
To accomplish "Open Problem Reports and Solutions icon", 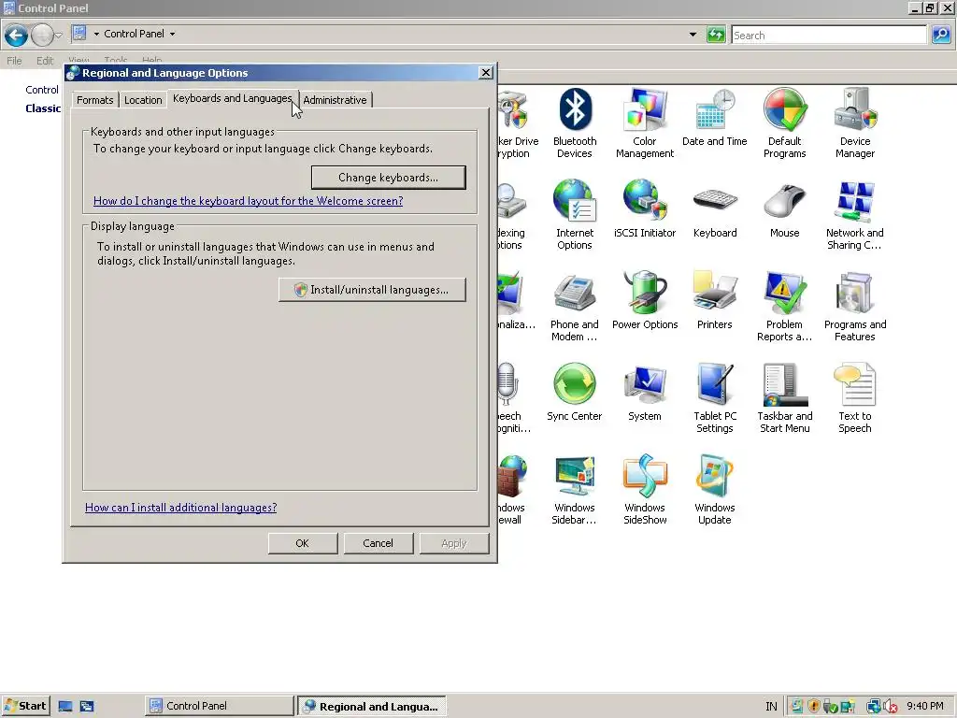I will (x=785, y=307).
